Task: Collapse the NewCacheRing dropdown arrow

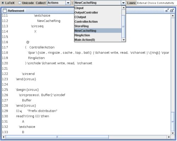Action: [123, 3]
